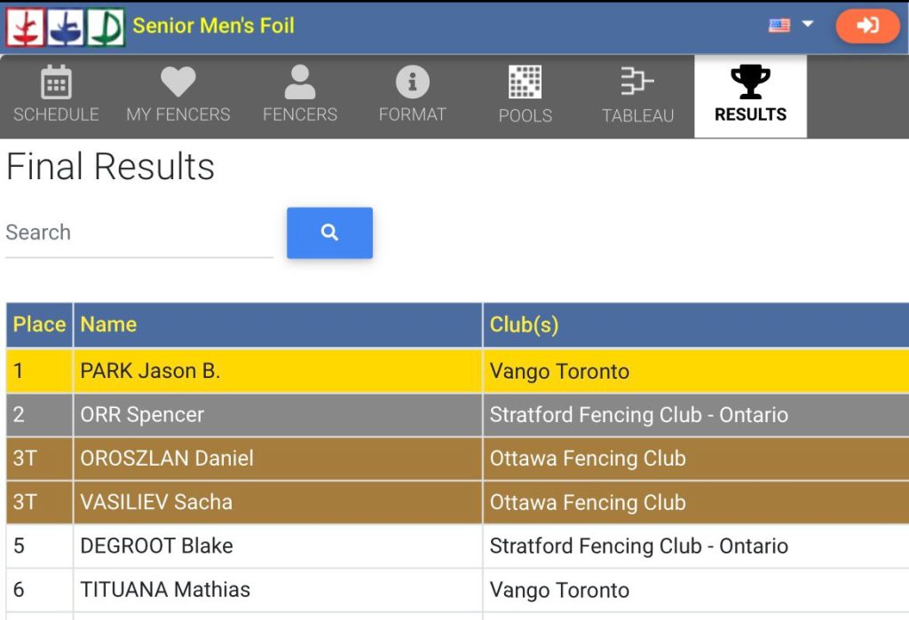This screenshot has height=620, width=909.
Task: Open the Fencers person icon
Action: click(300, 82)
